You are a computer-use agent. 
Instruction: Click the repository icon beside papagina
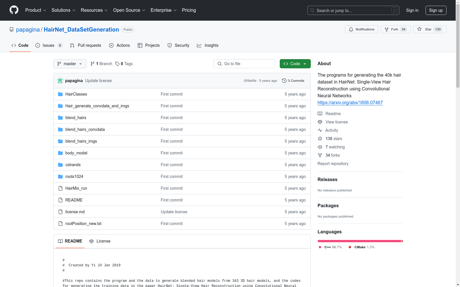coord(11,30)
